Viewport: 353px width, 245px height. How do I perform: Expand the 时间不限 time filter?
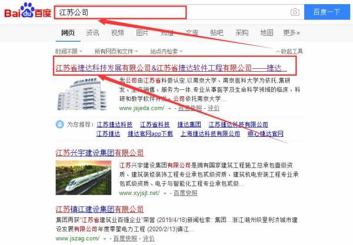click(x=69, y=52)
